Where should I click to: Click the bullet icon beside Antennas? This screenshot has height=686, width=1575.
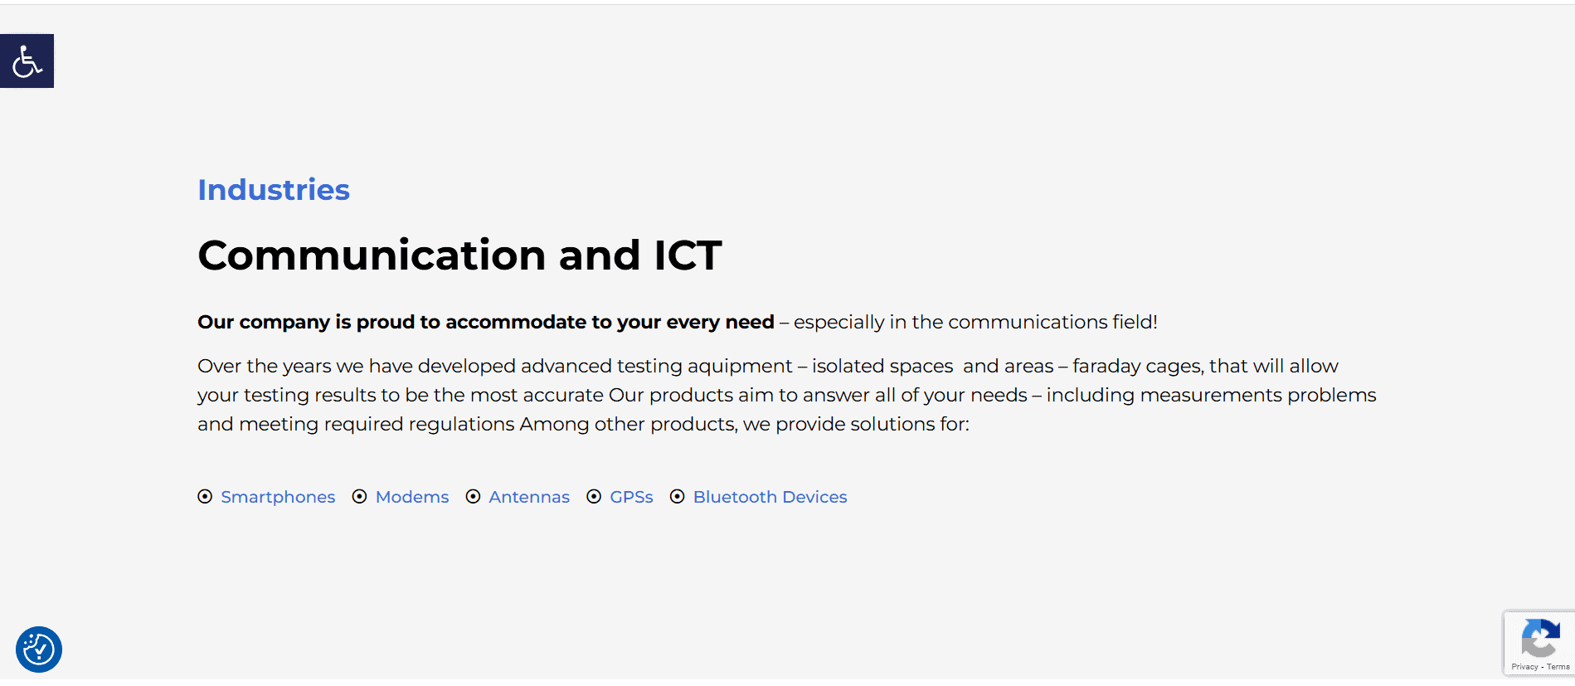[473, 497]
